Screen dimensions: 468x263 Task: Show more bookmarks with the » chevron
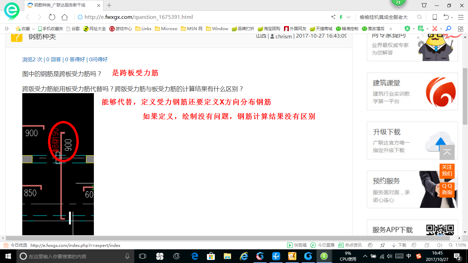tap(390, 29)
